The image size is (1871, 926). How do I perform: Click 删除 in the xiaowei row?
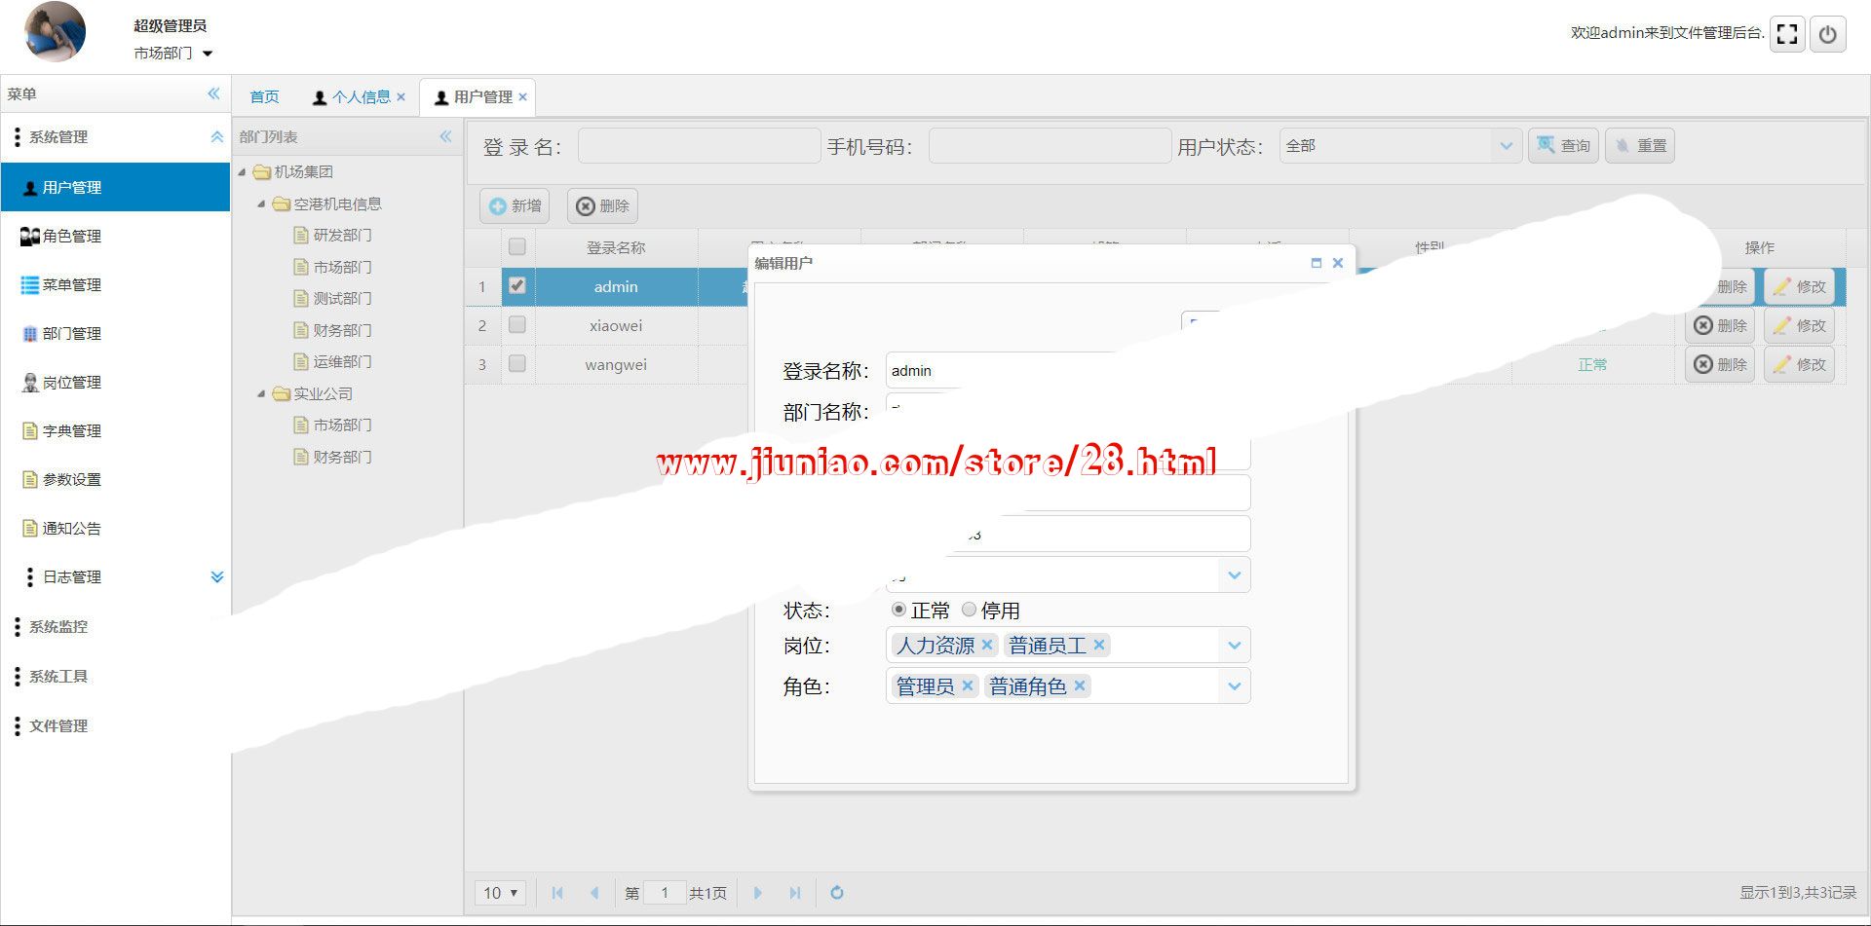pos(1720,325)
